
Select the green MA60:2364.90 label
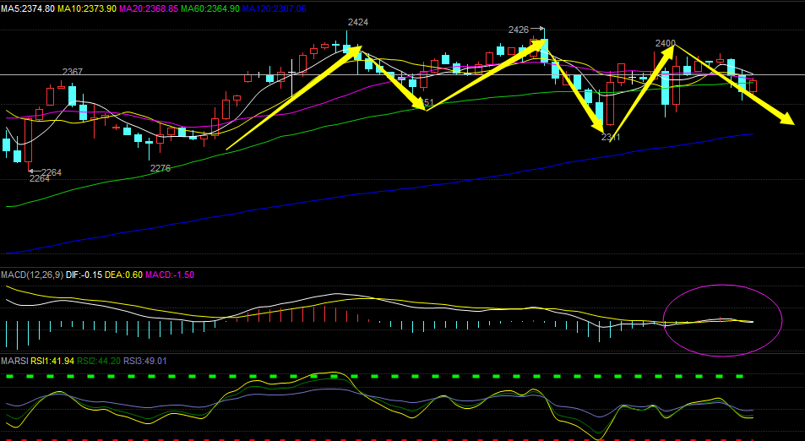click(x=210, y=8)
